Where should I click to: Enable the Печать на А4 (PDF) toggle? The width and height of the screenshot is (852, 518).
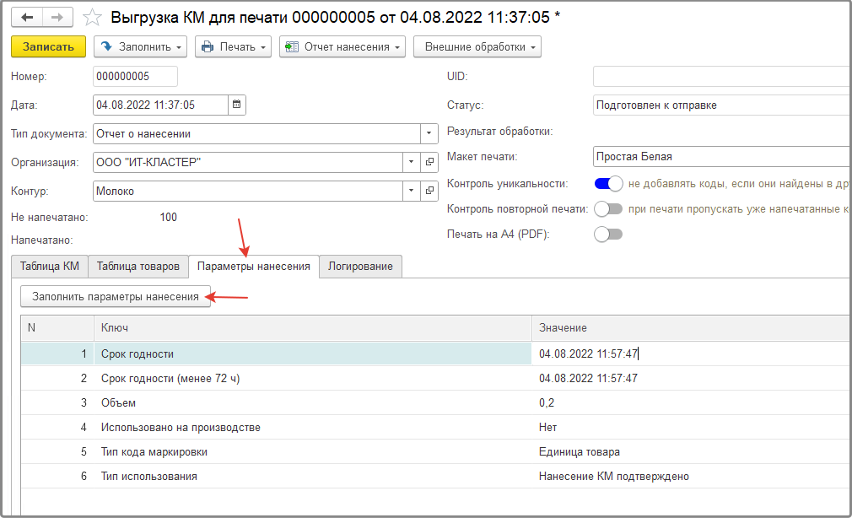[608, 235]
